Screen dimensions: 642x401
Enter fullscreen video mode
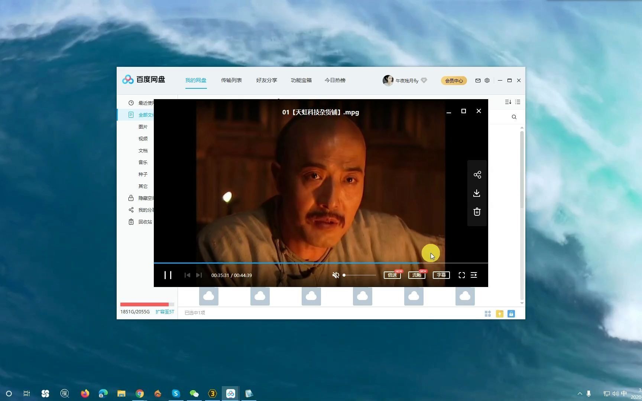point(462,275)
